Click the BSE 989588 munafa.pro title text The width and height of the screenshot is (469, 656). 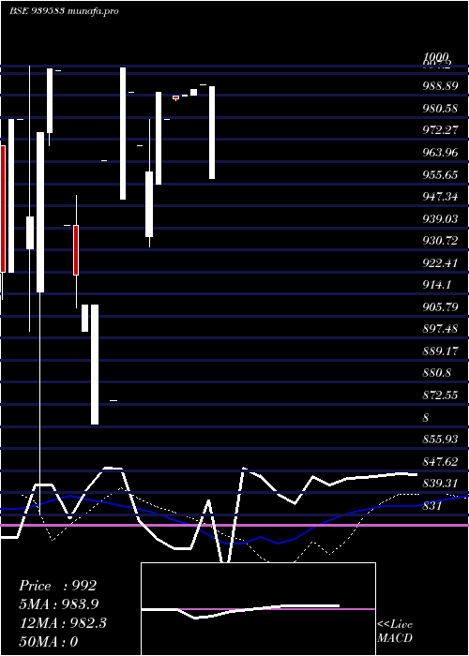[64, 11]
